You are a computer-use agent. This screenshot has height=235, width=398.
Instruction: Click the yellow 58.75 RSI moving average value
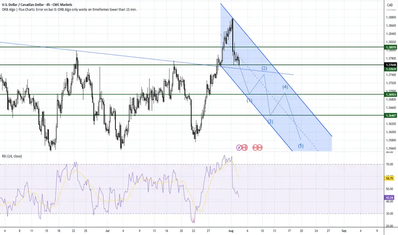pos(389,178)
